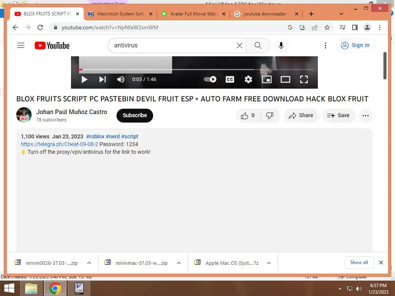The width and height of the screenshot is (395, 296).
Task: Close the Avatar Full Movie tab
Action: pyautogui.click(x=223, y=14)
